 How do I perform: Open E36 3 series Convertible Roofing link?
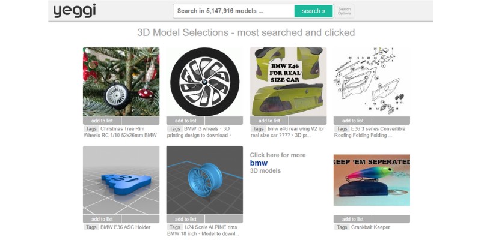370,132
